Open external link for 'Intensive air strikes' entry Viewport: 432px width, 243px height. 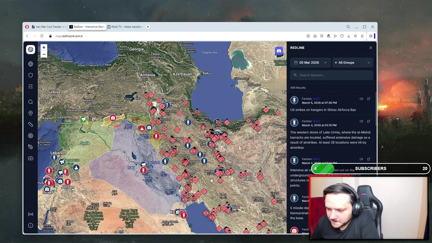point(369,159)
